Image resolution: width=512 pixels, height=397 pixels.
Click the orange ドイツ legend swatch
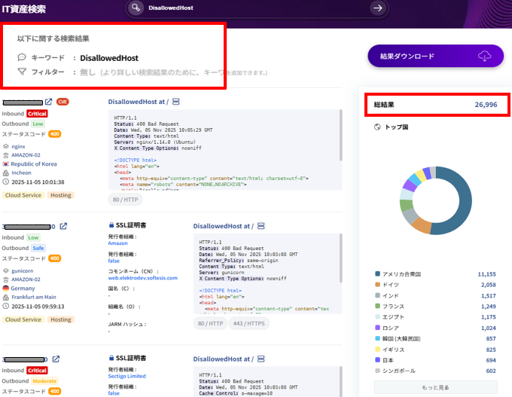[x=378, y=286]
